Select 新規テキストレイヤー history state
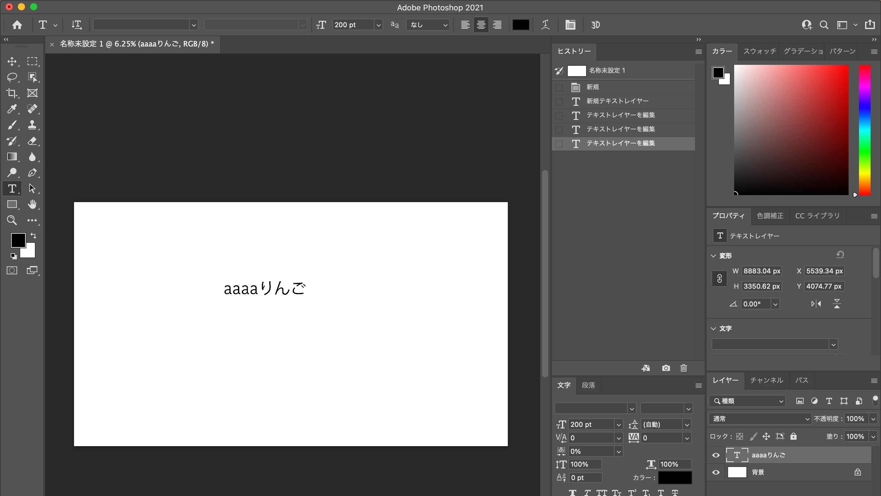The height and width of the screenshot is (496, 881). 617,101
